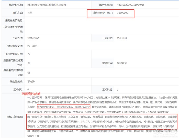Screen dimensions: 179x138
Task: Click the 采购控制价说明附件 label
Action: (x=14, y=29)
